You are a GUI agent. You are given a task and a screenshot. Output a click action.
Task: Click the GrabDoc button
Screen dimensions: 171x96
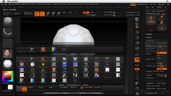coord(98,87)
